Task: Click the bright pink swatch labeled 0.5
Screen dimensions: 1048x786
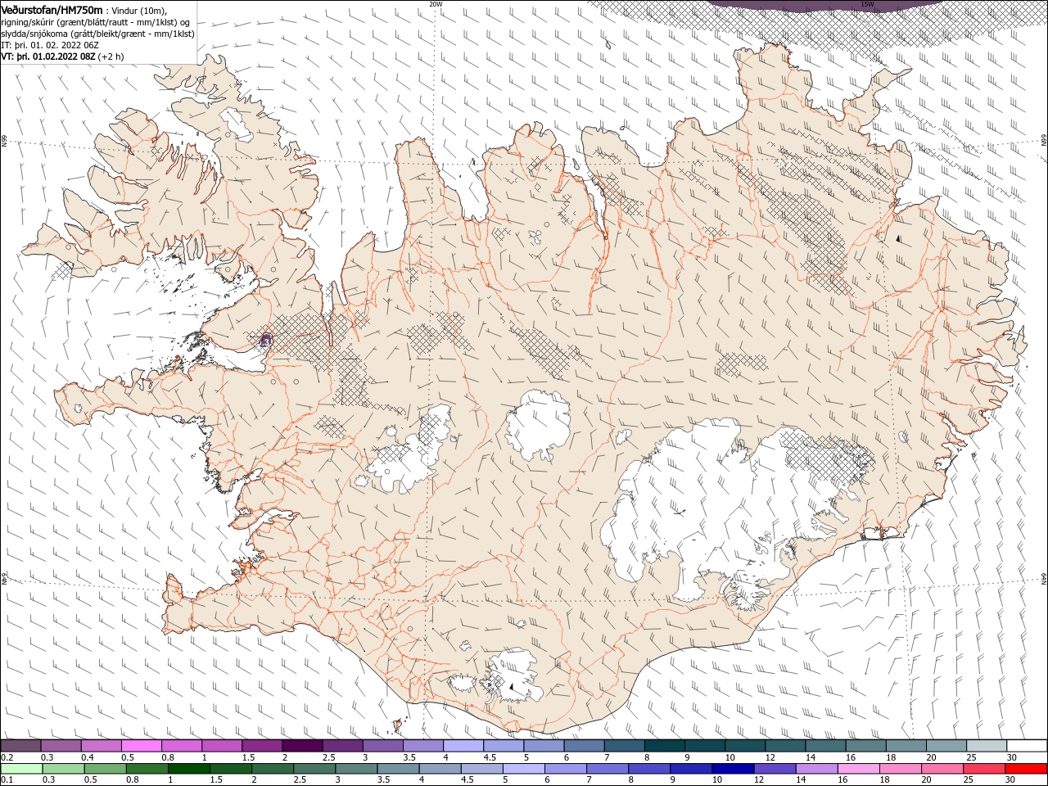Action: click(141, 746)
